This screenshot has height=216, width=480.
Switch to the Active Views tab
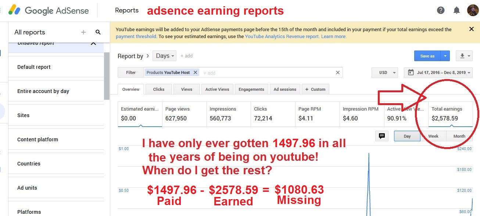pos(217,89)
